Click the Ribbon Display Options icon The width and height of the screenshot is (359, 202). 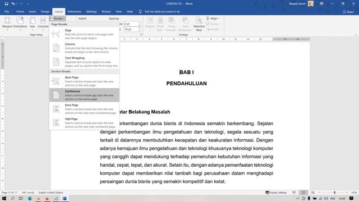pos(321,4)
